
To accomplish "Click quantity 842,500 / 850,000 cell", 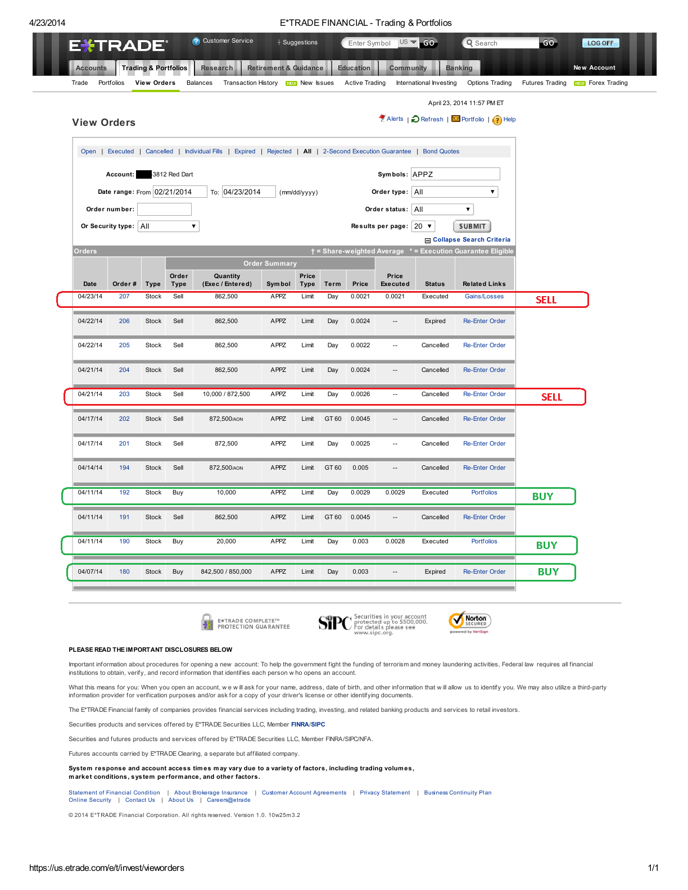I will tap(226, 572).
